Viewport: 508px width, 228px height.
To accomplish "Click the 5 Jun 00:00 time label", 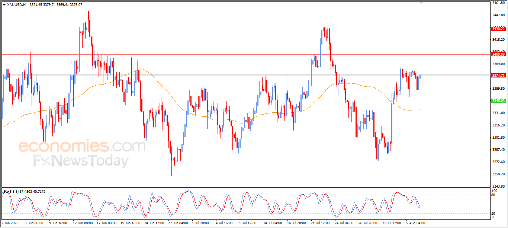I will (x=34, y=223).
